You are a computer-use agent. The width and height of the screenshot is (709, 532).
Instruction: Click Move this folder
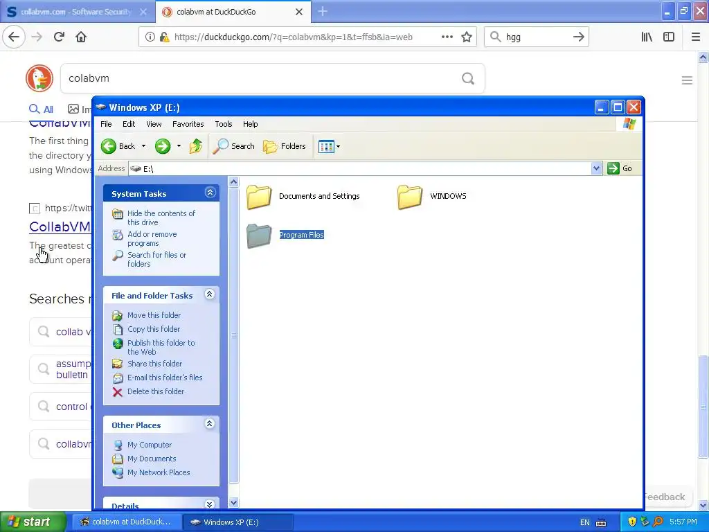tap(154, 315)
